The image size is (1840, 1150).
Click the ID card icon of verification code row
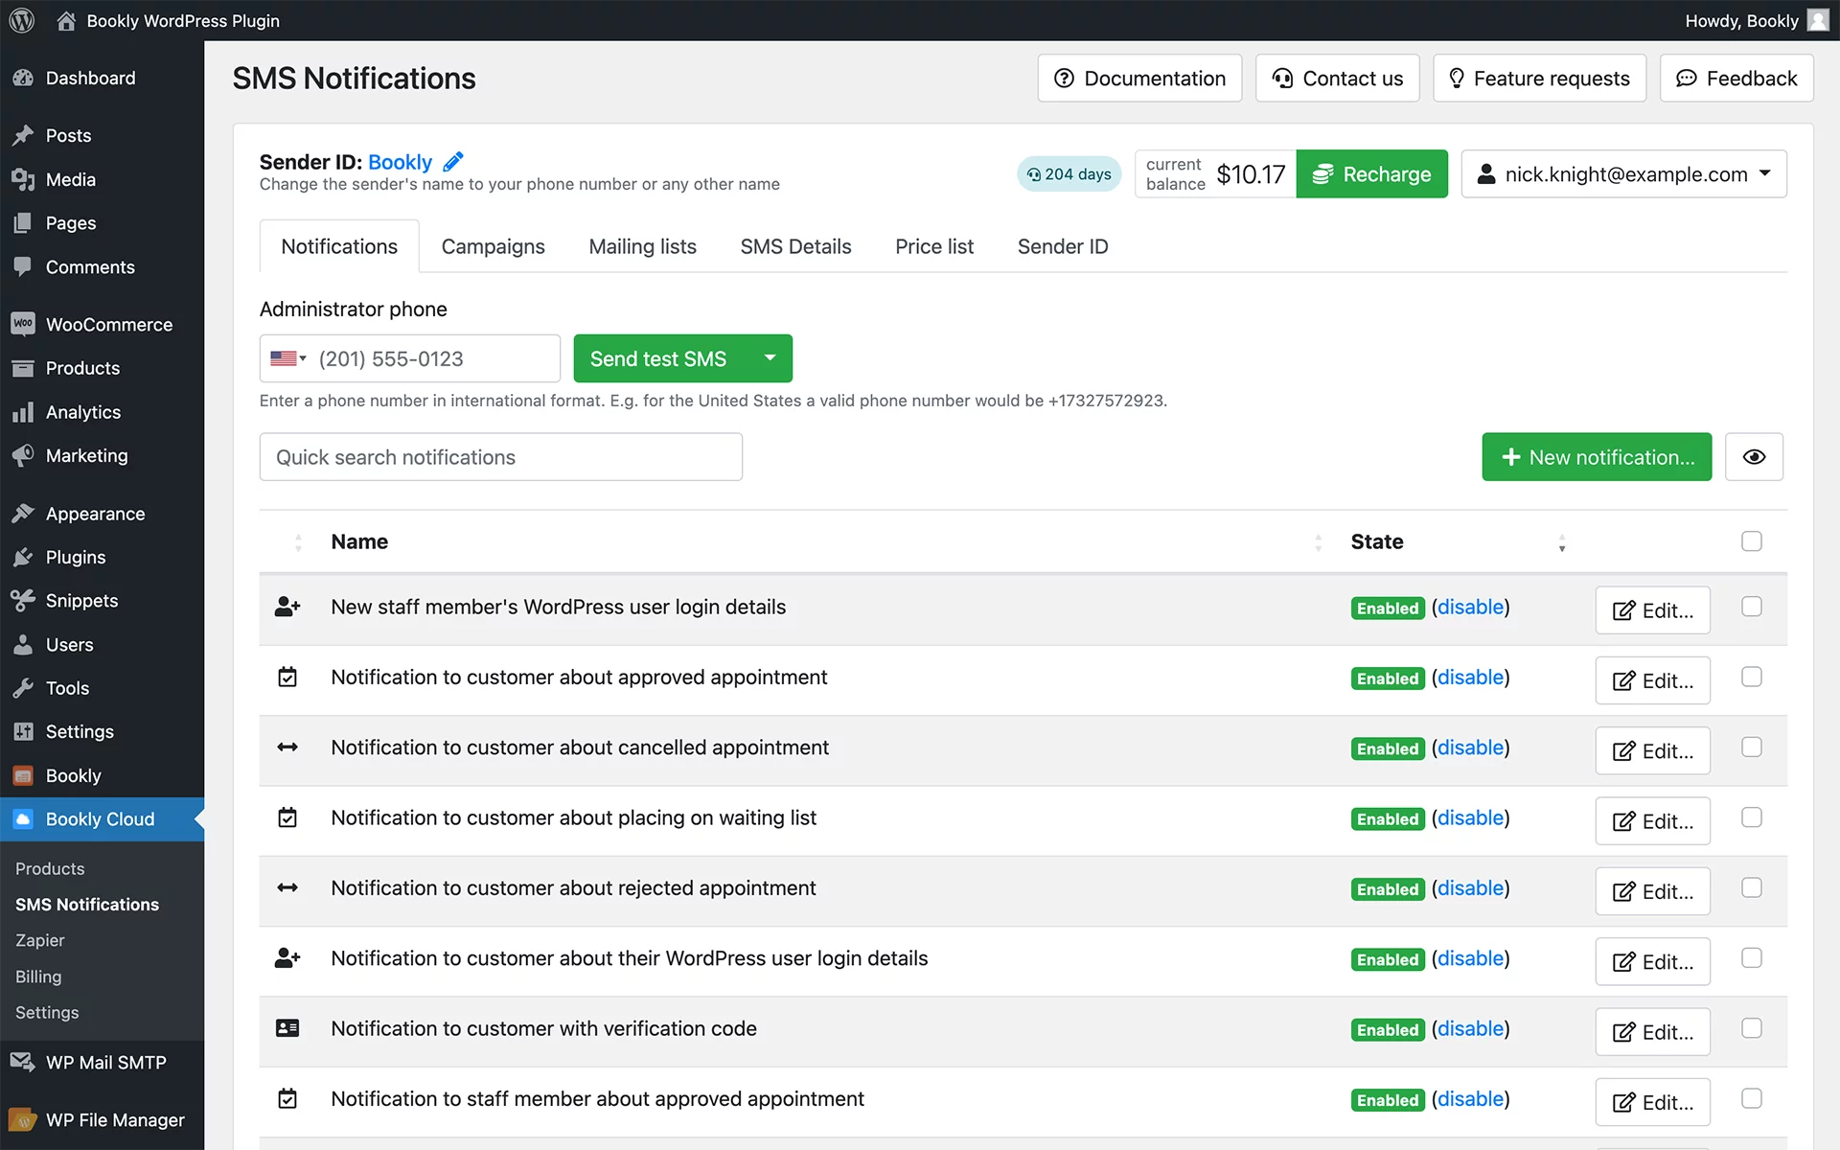tap(287, 1028)
